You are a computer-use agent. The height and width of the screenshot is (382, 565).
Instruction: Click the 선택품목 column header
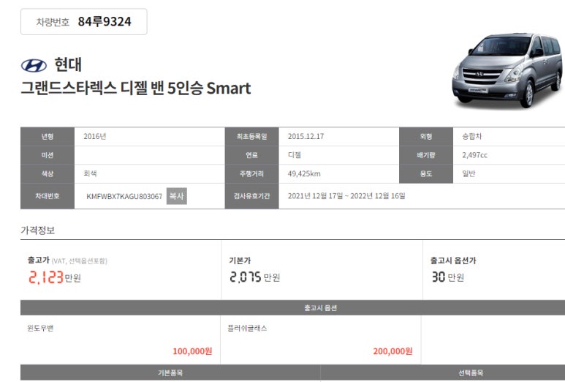[471, 372]
